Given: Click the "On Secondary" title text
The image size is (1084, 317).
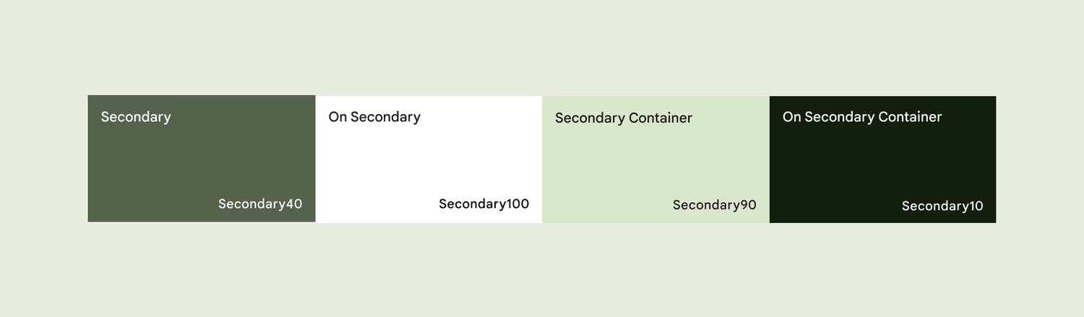Looking at the screenshot, I should tap(374, 117).
